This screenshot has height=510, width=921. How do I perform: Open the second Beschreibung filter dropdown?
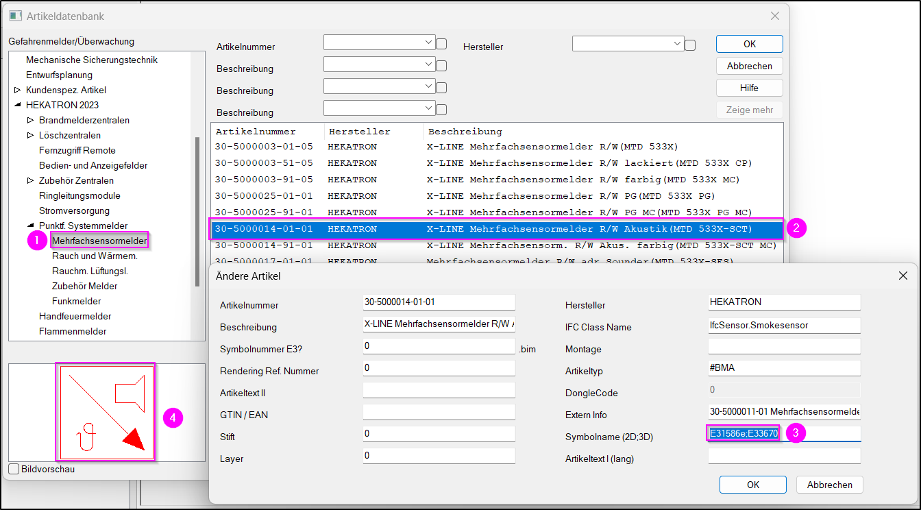(429, 86)
